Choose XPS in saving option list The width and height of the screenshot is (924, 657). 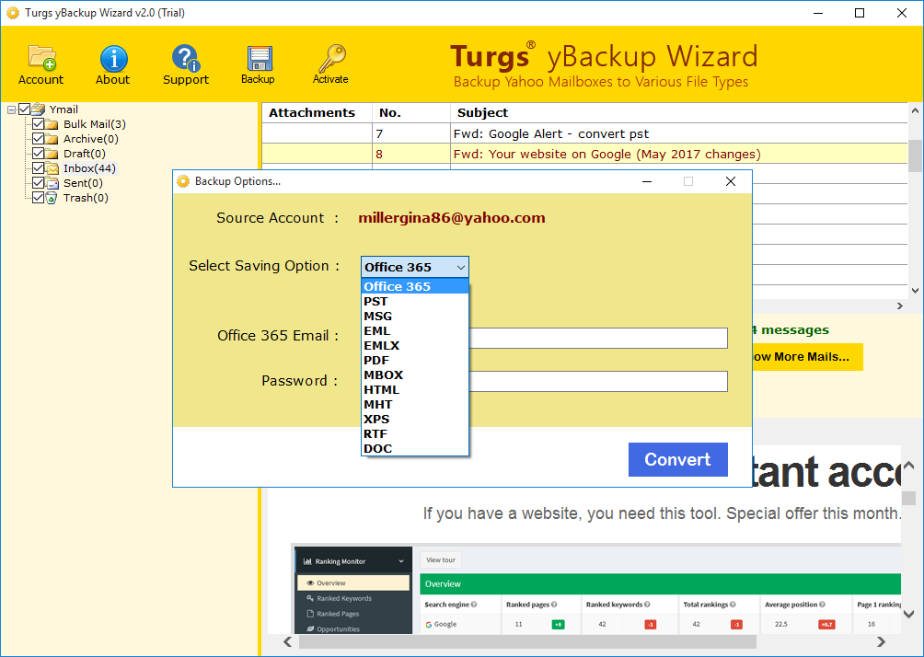point(415,419)
